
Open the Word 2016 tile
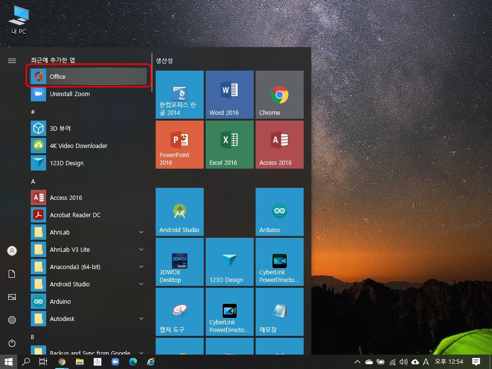click(x=229, y=95)
